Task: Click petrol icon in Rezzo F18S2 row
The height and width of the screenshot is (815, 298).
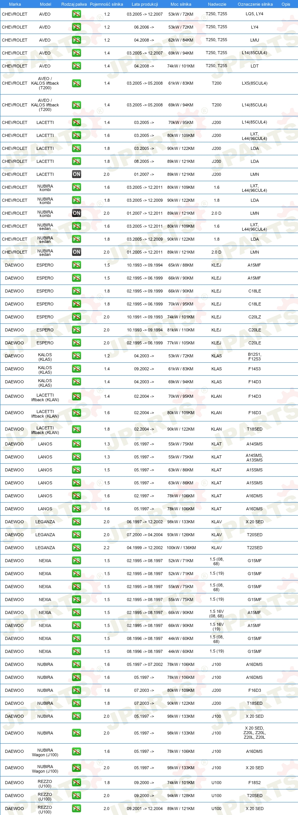Action: tap(77, 783)
